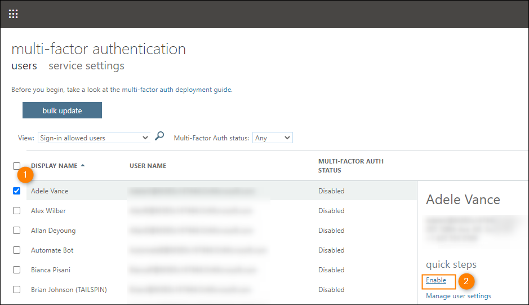The height and width of the screenshot is (305, 529).
Task: Click the search magnifier icon beside View
Action: pyautogui.click(x=159, y=136)
